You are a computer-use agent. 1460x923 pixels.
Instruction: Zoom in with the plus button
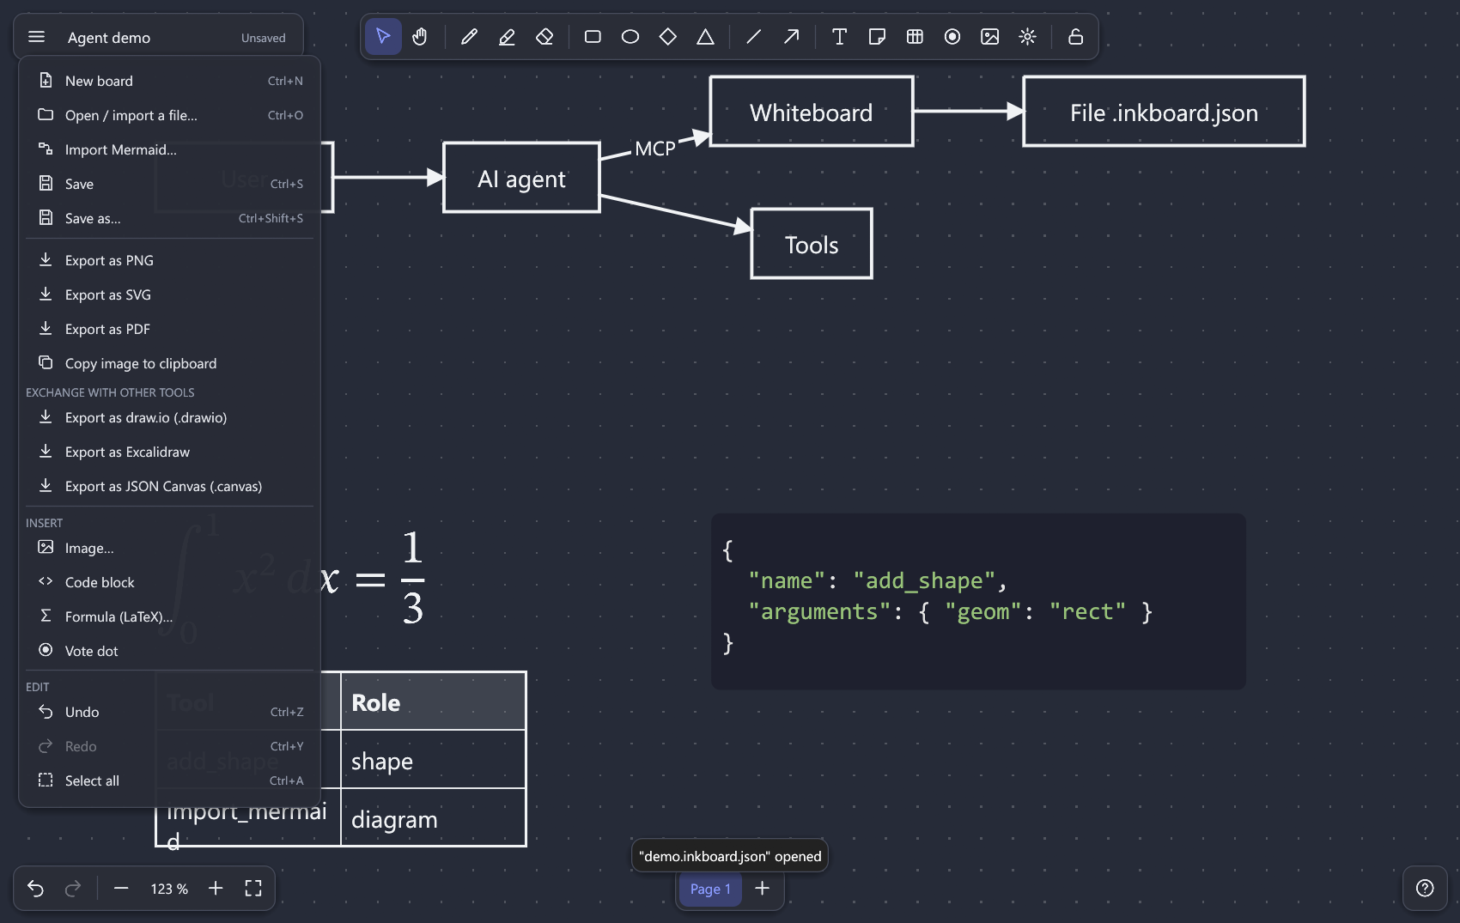(216, 889)
